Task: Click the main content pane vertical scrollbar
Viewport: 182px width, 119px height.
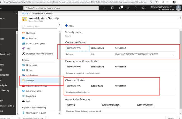Action: point(181,70)
